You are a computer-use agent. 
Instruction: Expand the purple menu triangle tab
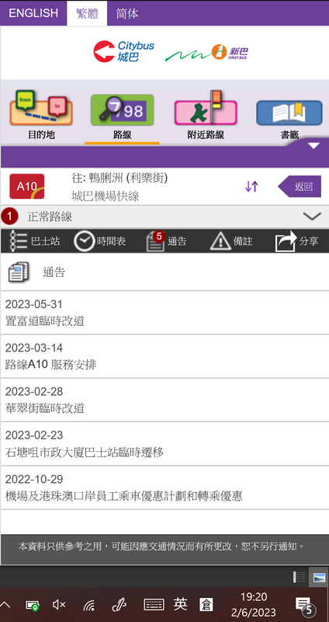[313, 145]
